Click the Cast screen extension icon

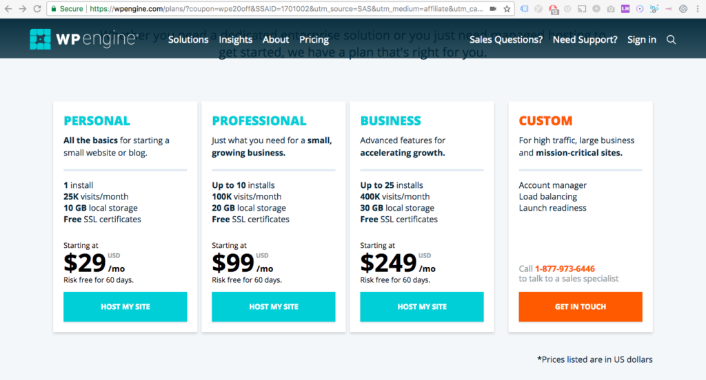tap(582, 8)
